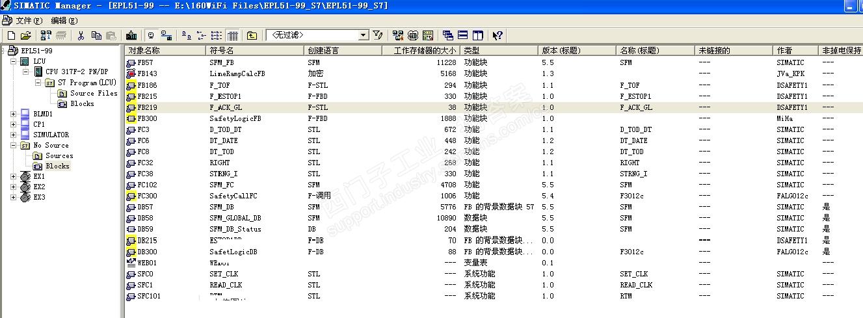The height and width of the screenshot is (318, 863).
Task: Select the FB300 SafetyLogicFB block
Action: (x=494, y=118)
